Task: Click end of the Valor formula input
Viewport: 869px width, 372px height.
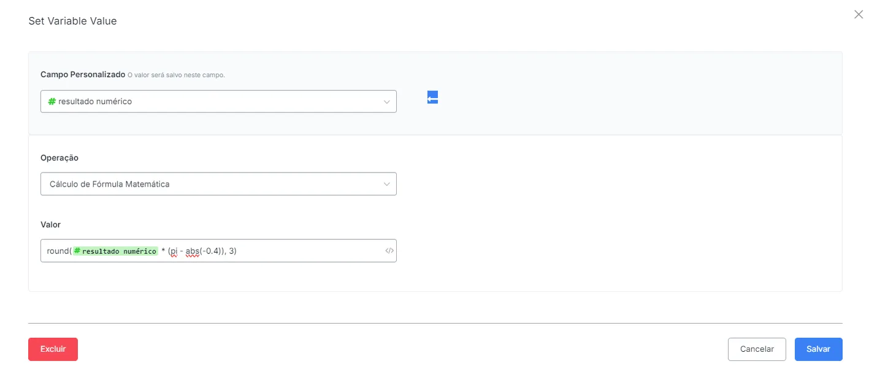Action: (307, 251)
